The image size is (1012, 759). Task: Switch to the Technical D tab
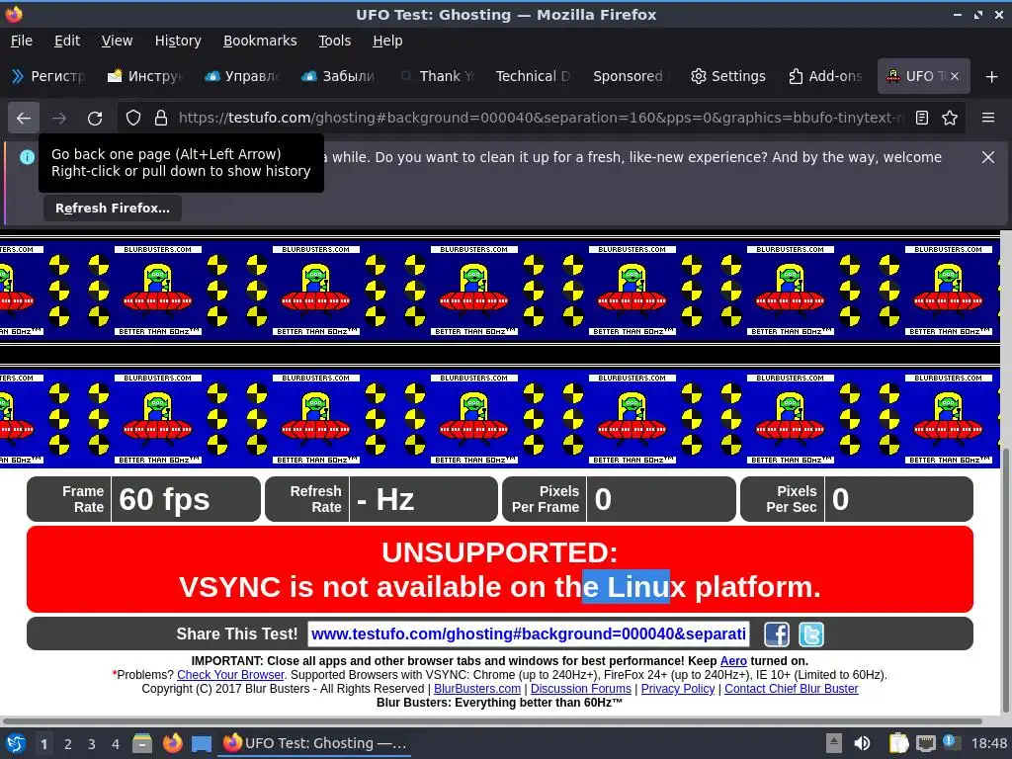(x=534, y=76)
